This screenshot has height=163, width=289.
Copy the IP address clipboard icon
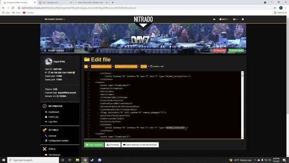click(x=49, y=72)
